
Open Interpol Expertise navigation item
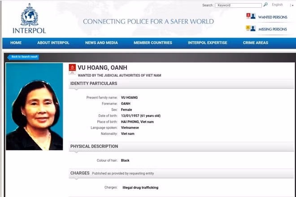click(207, 43)
